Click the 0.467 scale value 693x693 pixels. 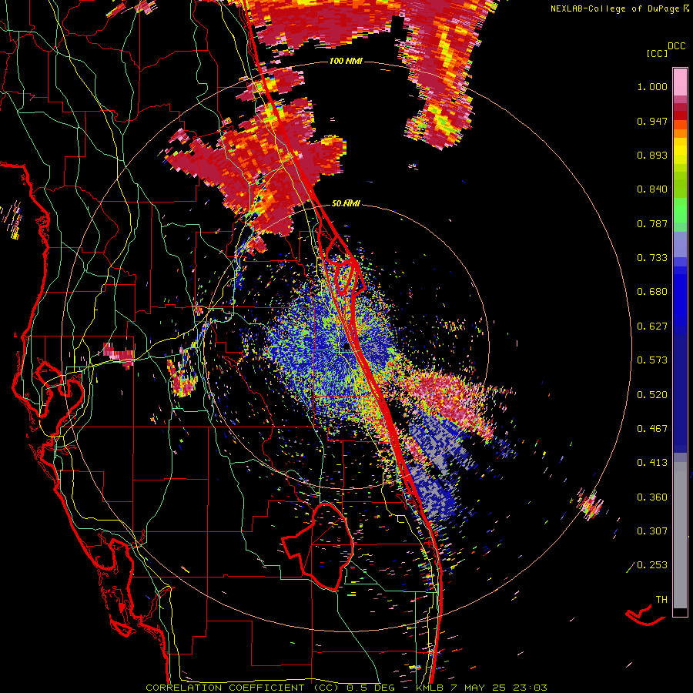652,429
